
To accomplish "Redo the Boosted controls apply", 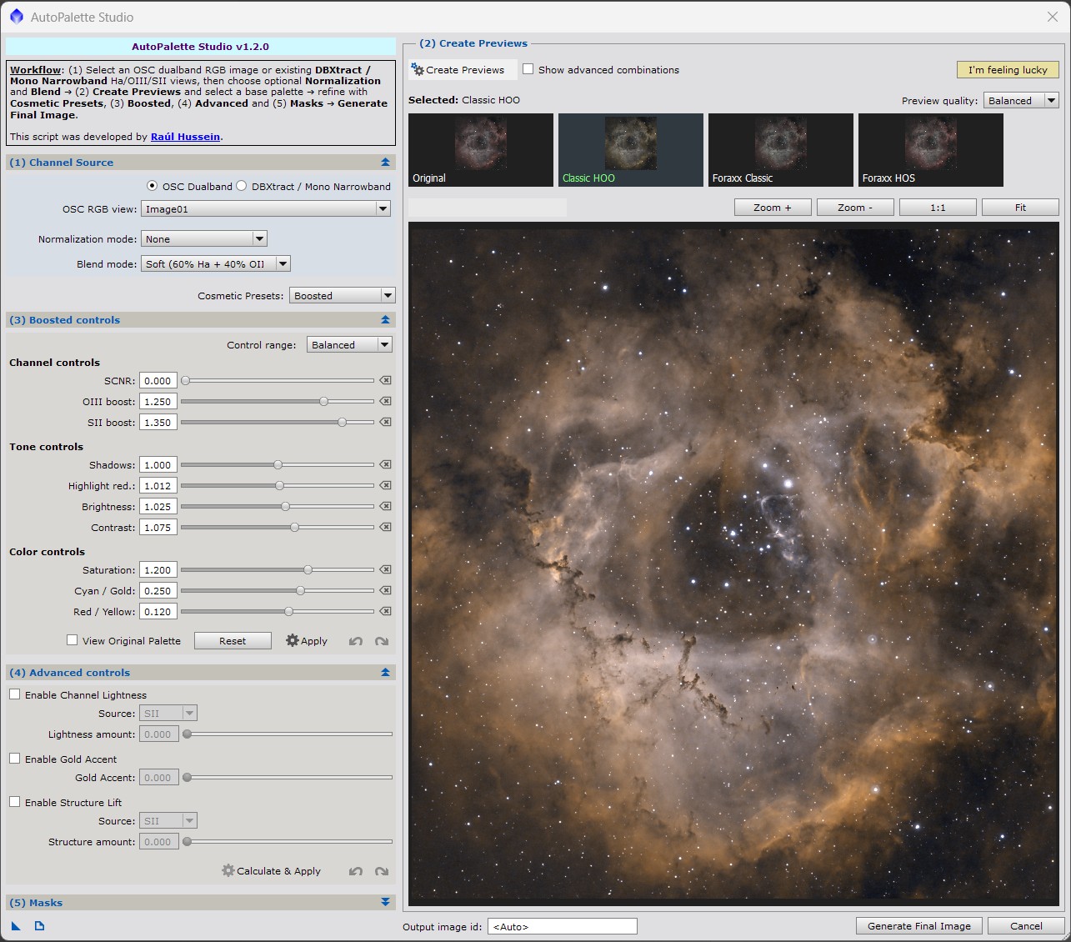I will [382, 641].
